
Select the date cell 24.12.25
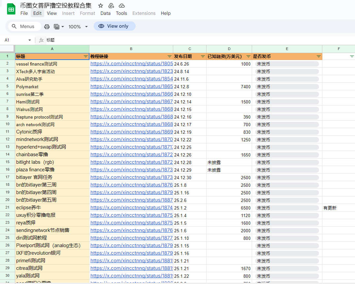190,147
